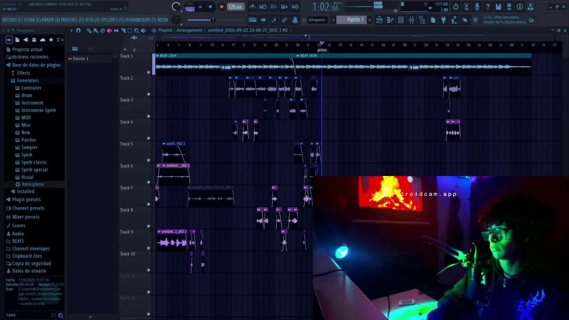This screenshot has height=320, width=569.
Task: Select the Playback speaker tool in Playlist
Action: [x=143, y=31]
